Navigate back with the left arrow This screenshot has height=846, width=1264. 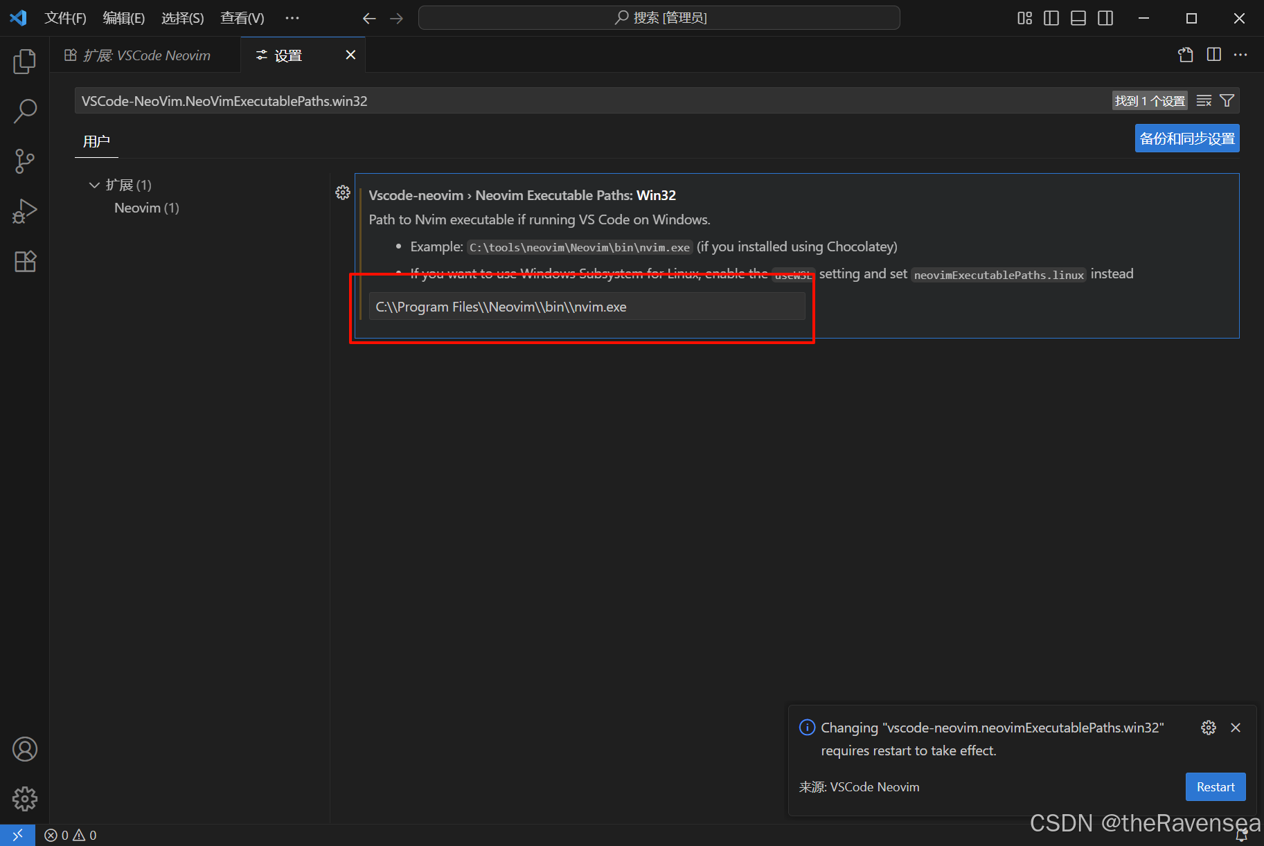point(369,18)
